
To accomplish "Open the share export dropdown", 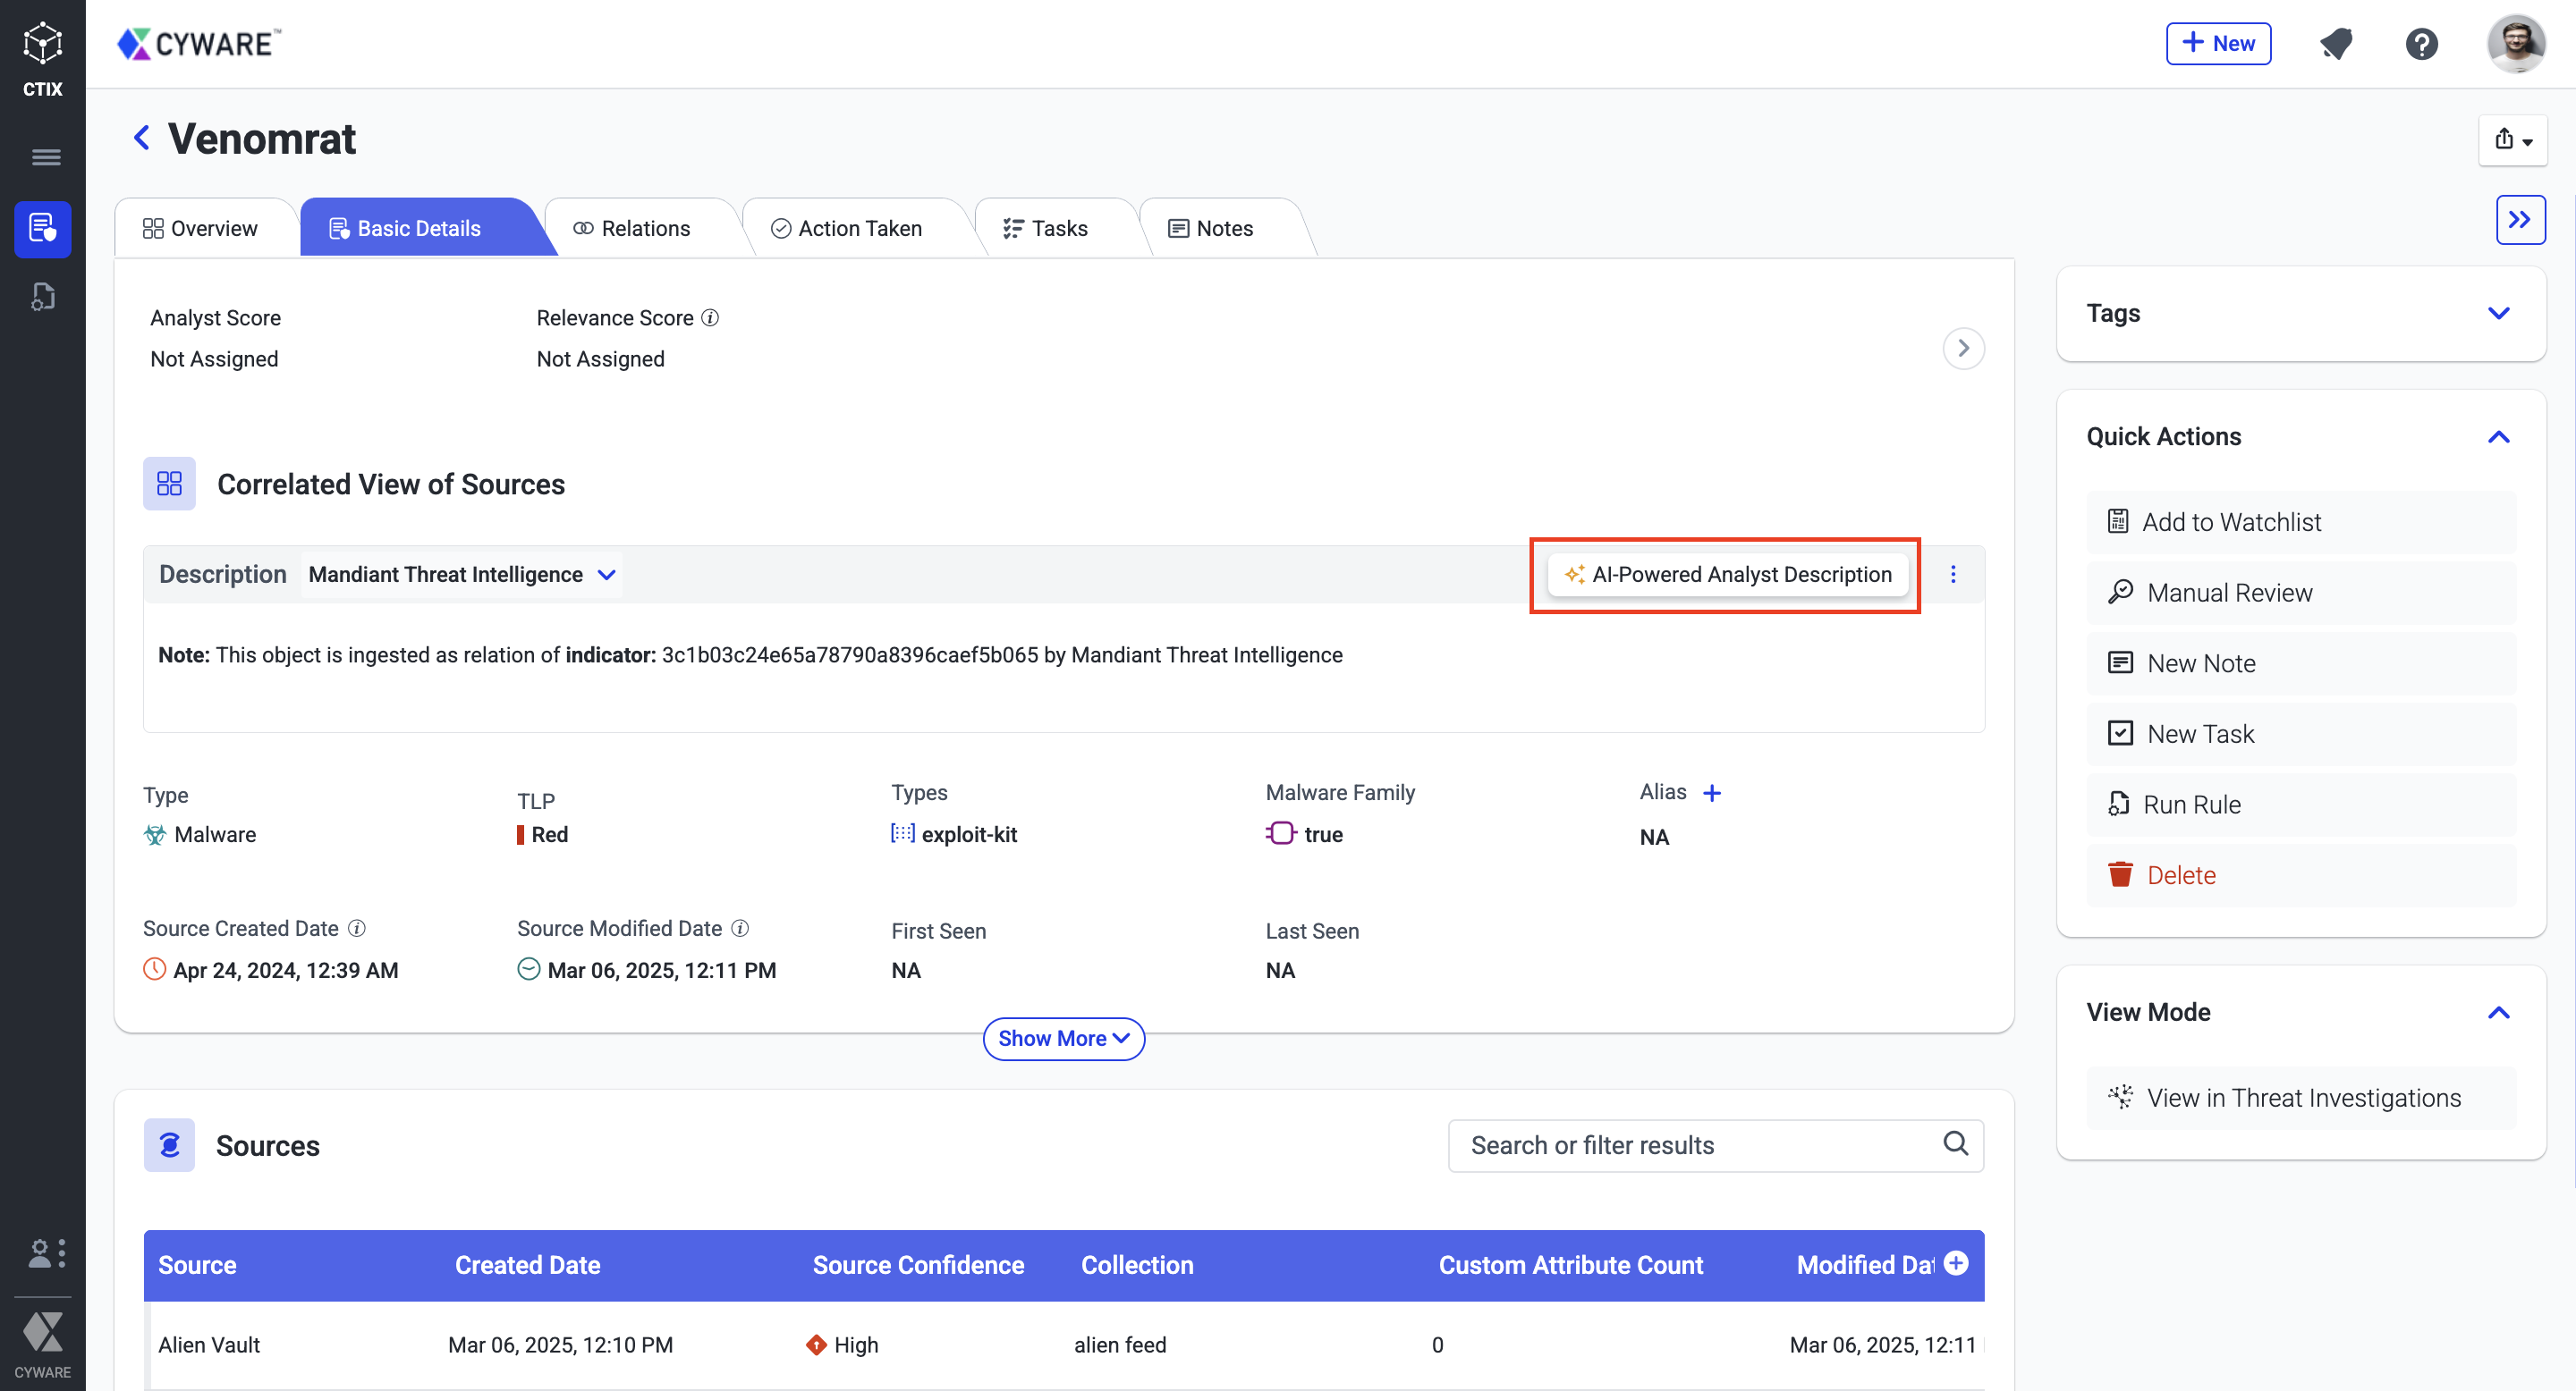I will point(2512,139).
